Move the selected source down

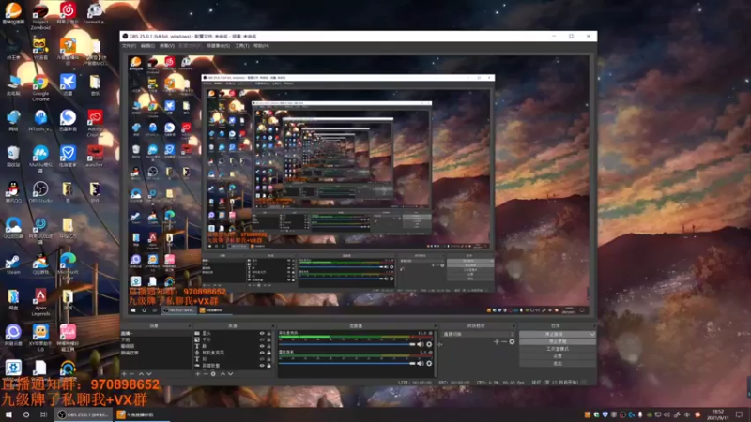click(230, 373)
